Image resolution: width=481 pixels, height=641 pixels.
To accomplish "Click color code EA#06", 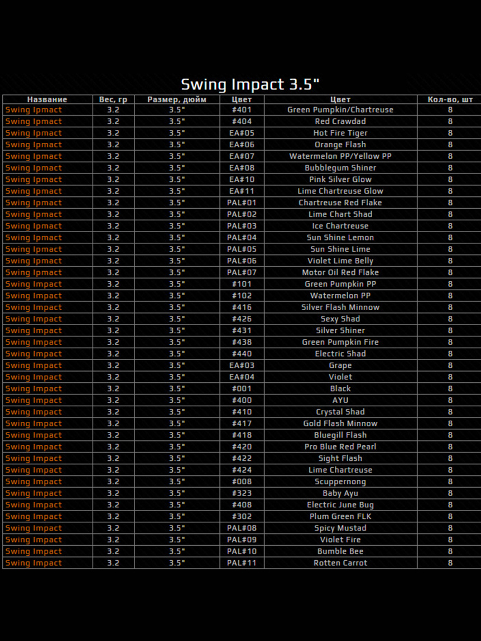I will click(x=241, y=144).
